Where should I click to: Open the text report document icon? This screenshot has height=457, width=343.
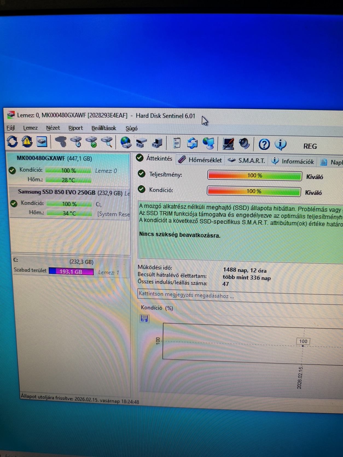177,143
